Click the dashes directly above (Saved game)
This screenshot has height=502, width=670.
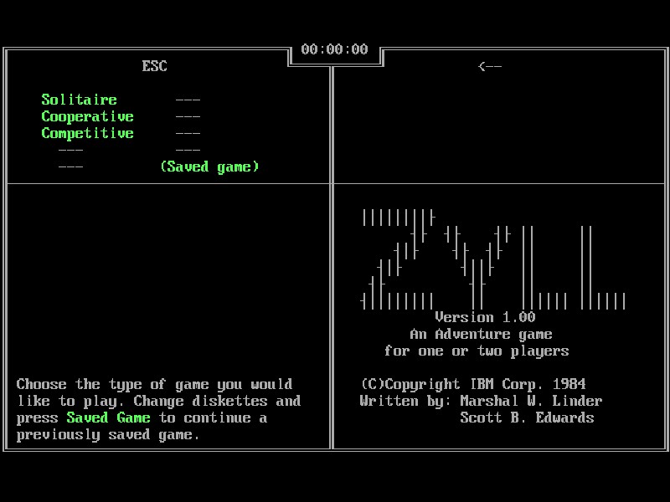click(188, 150)
